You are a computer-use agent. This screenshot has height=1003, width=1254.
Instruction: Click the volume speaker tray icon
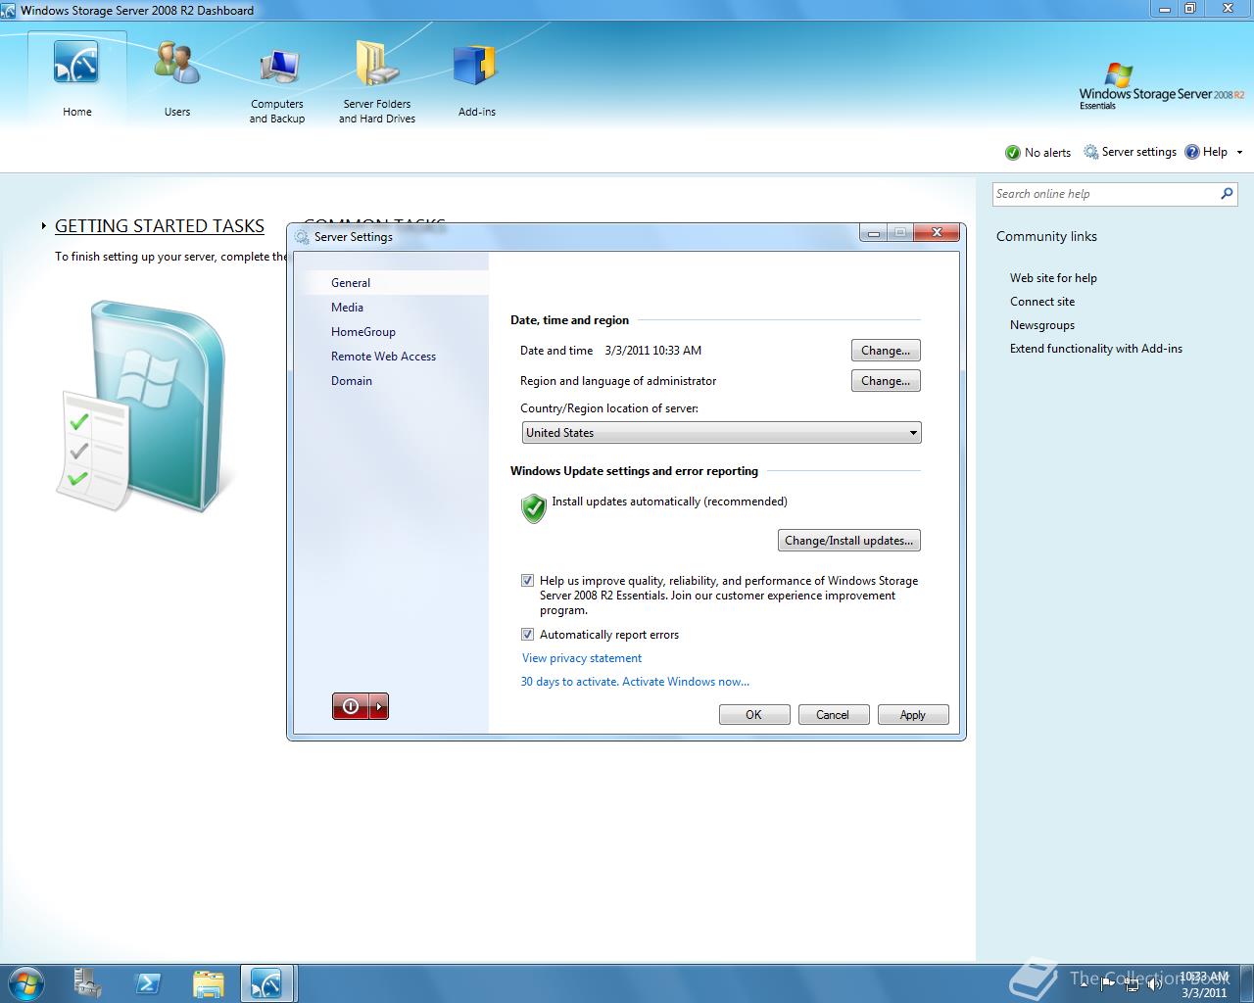[1155, 983]
